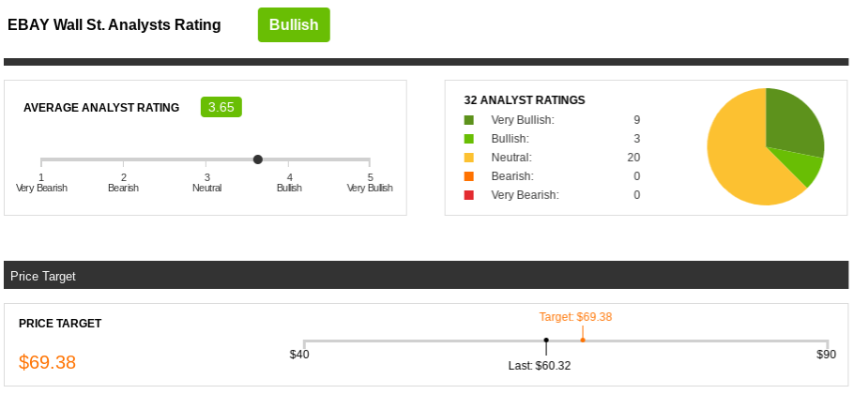Image resolution: width=854 pixels, height=394 pixels.
Task: Select the Bearish orange legend swatch
Action: 469,176
